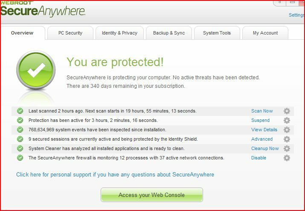Disable the SecureAnywhere firewall
Screen dimensions: 305x211
point(259,158)
